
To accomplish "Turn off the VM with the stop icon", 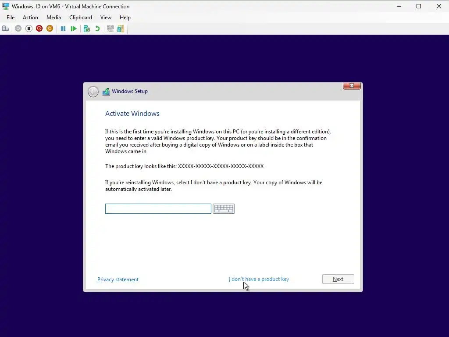I will 29,29.
